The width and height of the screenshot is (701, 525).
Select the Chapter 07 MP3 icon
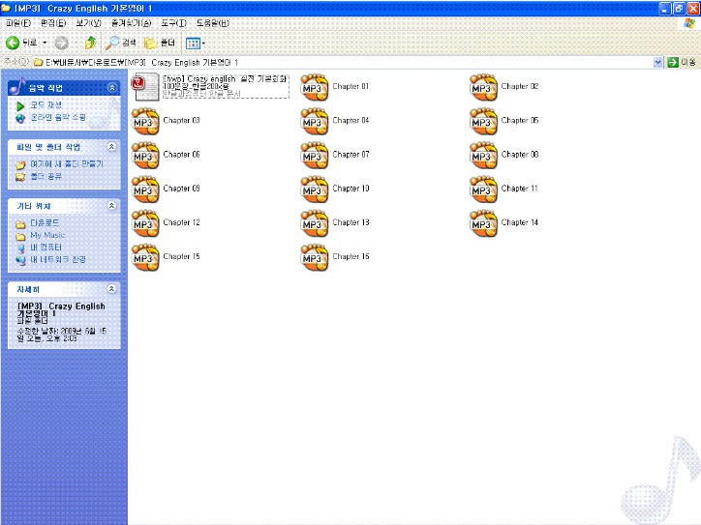315,155
